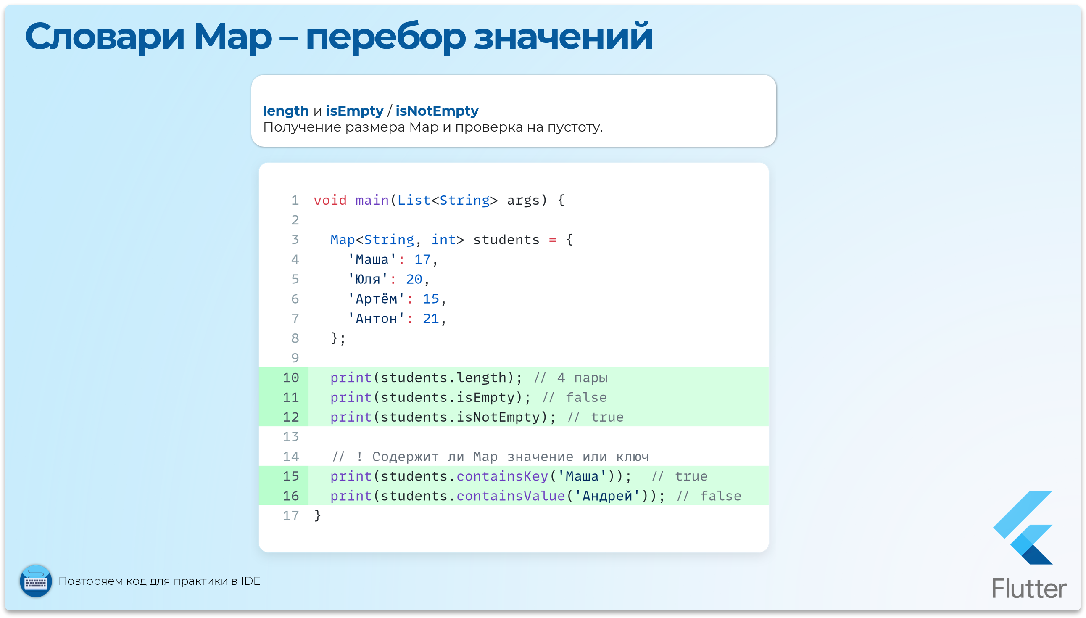Click line number 16 in the gutter
This screenshot has height=618, width=1086.
[x=291, y=495]
